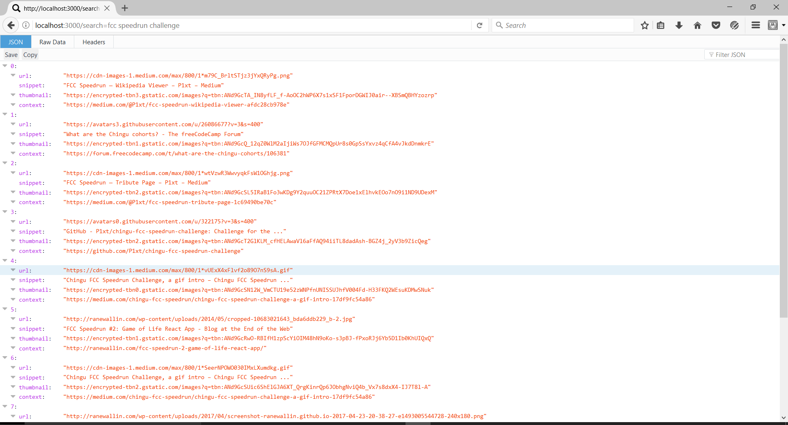Collapse JSON item 2
The width and height of the screenshot is (788, 425).
5,163
